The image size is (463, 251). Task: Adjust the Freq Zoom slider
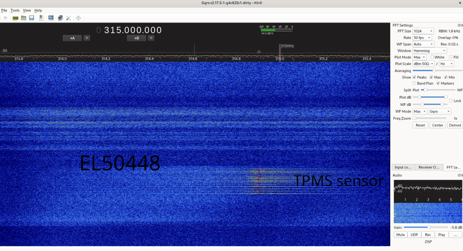click(x=430, y=119)
